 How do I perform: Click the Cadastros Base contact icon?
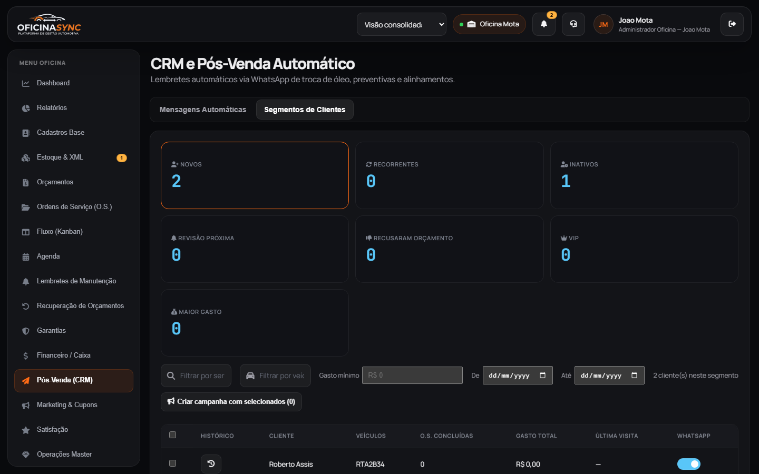point(26,133)
